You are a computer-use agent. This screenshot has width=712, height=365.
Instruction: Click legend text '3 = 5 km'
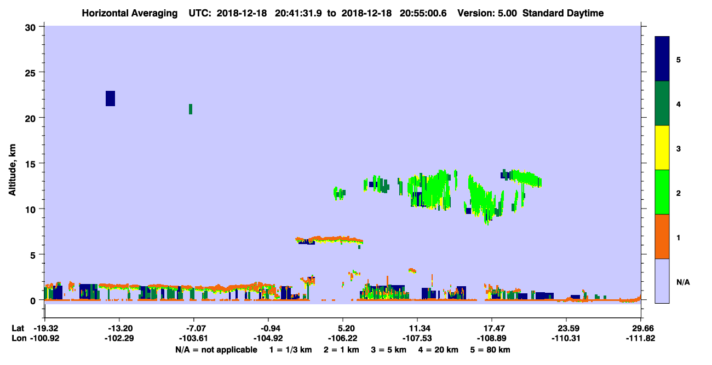(x=389, y=350)
